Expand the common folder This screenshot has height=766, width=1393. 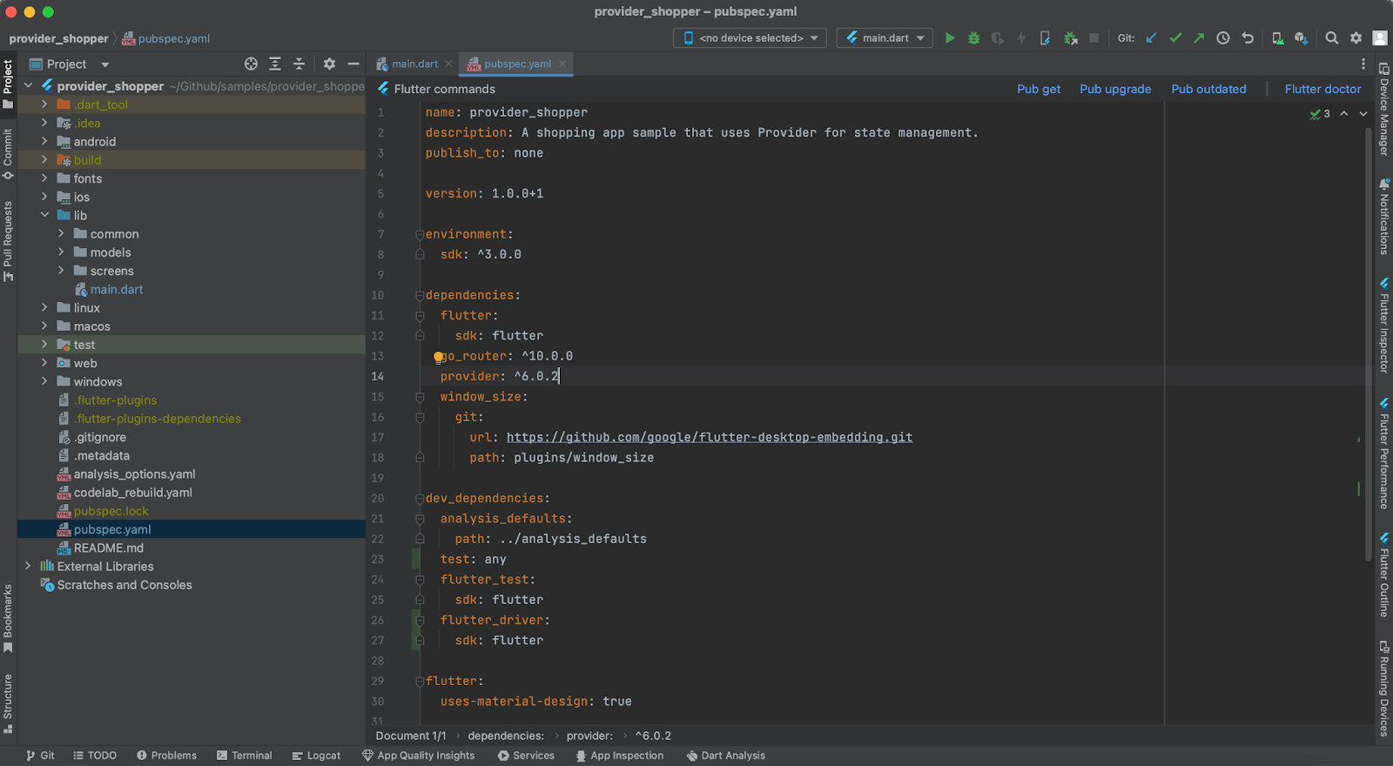61,233
